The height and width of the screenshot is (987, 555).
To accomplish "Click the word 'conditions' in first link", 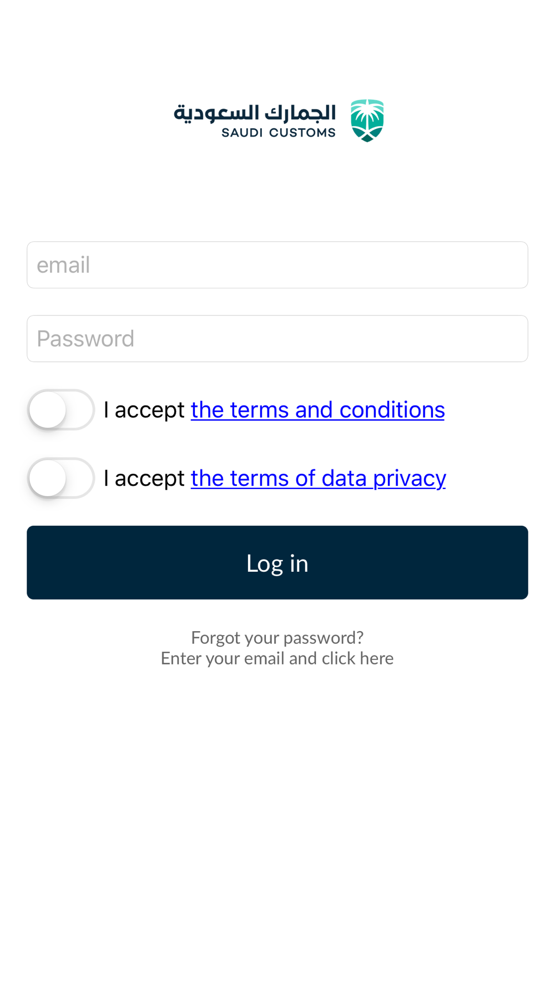I will [392, 410].
